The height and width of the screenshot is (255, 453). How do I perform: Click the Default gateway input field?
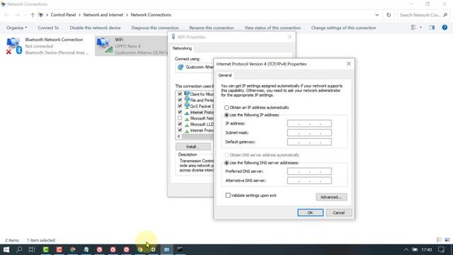coord(309,142)
